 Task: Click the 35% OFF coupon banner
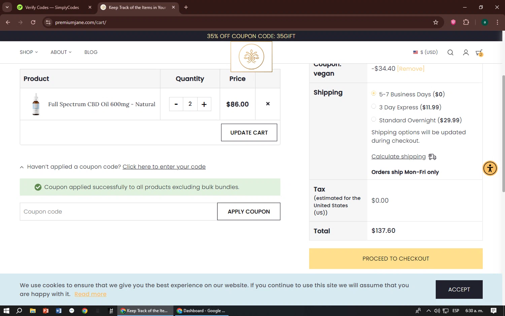click(x=251, y=36)
